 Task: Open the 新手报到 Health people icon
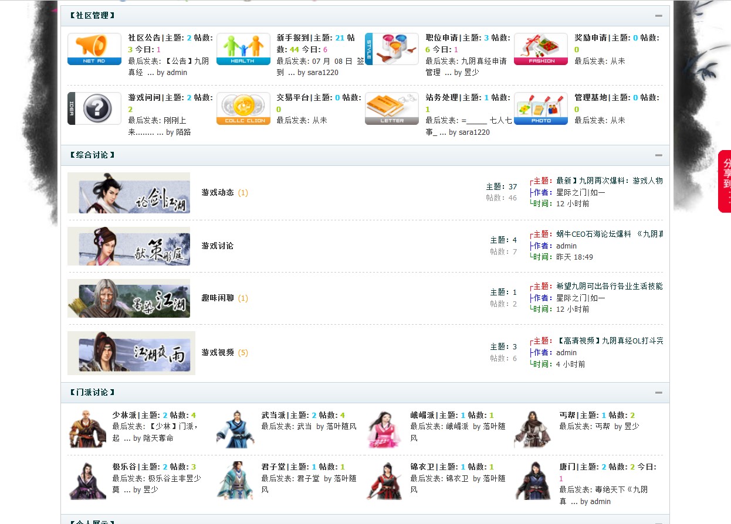(243, 49)
